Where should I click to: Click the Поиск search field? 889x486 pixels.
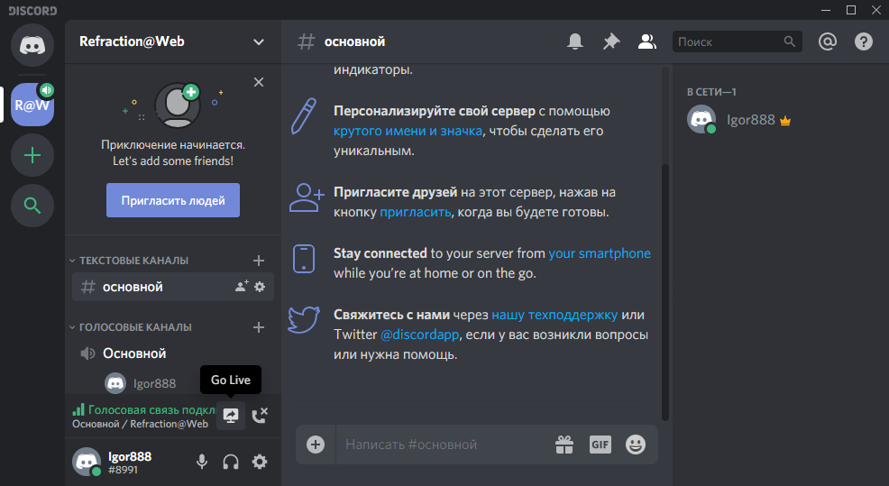point(727,41)
